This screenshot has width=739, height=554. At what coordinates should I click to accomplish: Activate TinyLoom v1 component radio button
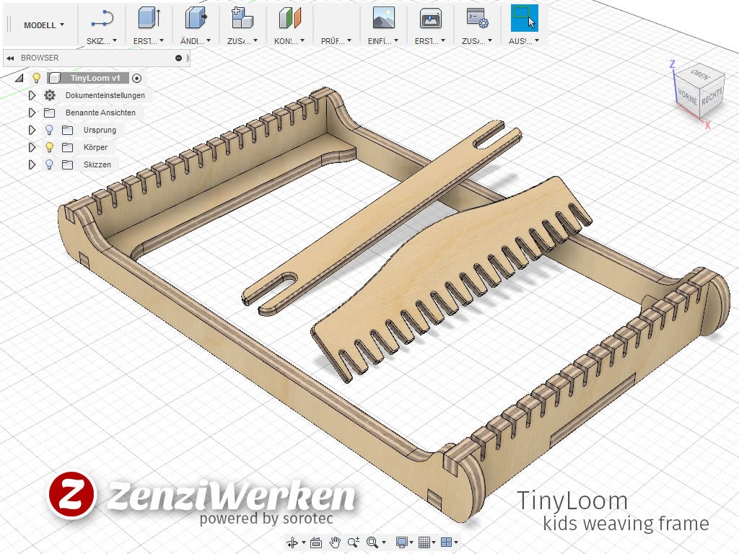pyautogui.click(x=136, y=78)
